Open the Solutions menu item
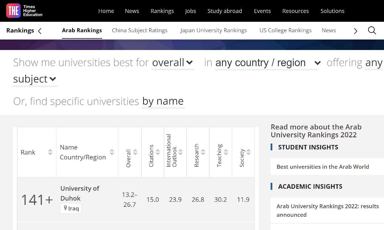Image resolution: width=384 pixels, height=230 pixels. (x=332, y=11)
